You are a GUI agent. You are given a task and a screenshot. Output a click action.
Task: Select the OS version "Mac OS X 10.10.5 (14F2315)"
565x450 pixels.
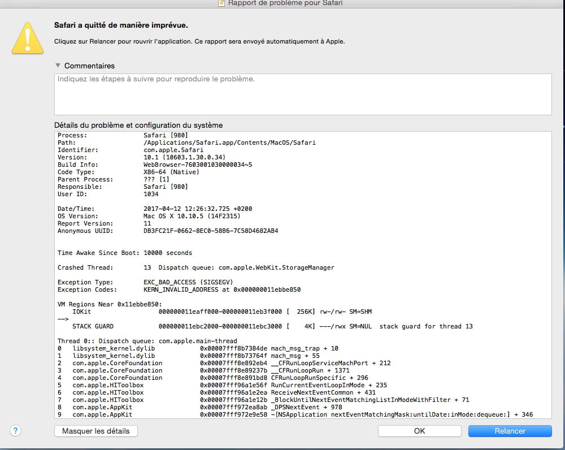tap(192, 216)
